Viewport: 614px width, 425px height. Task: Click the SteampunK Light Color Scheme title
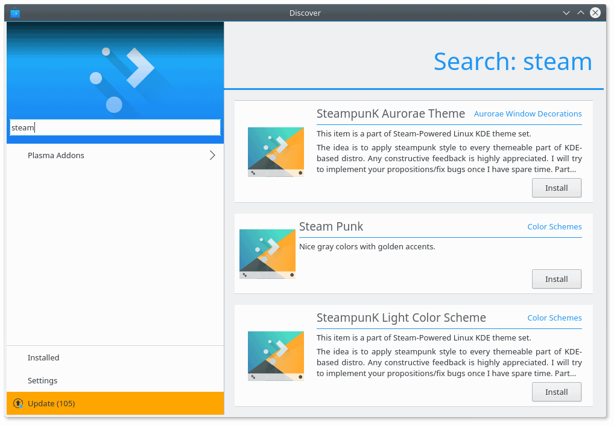401,317
